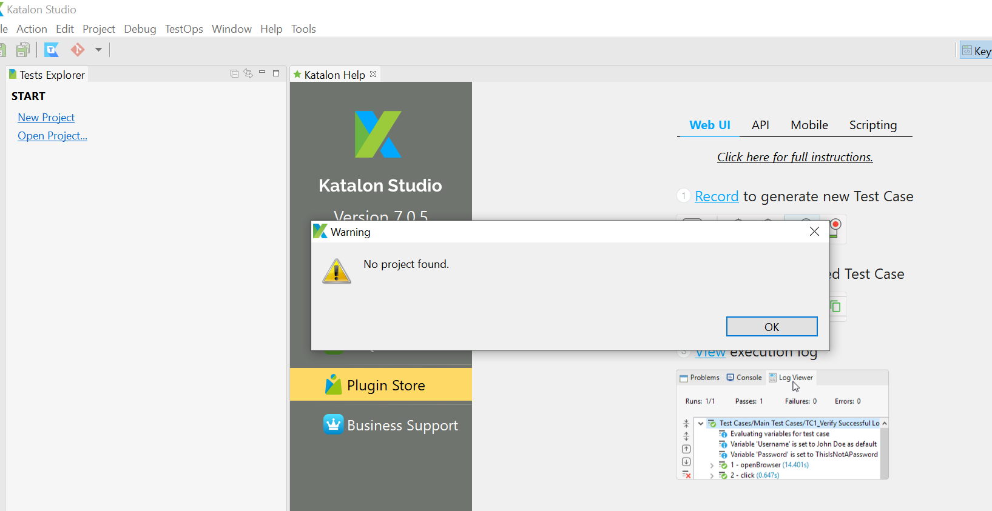
Task: Open the Plugin Store
Action: (x=381, y=385)
